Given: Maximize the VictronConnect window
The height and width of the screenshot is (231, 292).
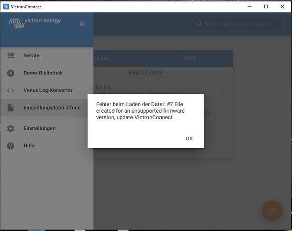Looking at the screenshot, I should tap(266, 6).
